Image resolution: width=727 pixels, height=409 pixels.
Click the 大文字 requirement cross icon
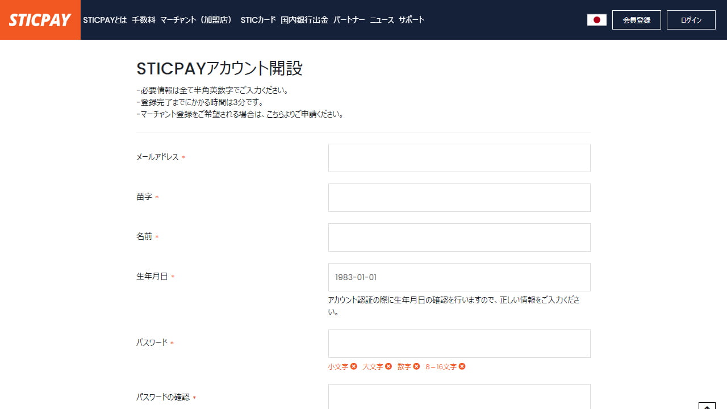pos(388,366)
